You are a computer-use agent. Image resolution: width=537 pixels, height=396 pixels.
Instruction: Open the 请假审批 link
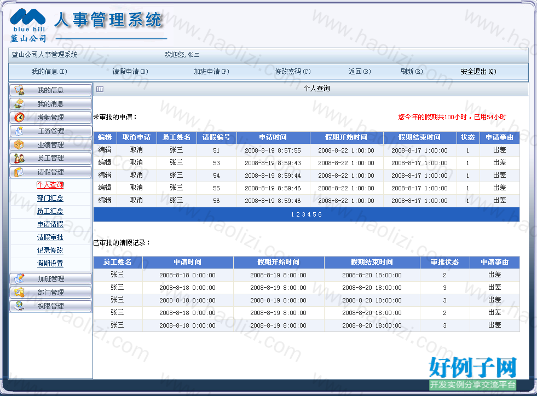[50, 237]
